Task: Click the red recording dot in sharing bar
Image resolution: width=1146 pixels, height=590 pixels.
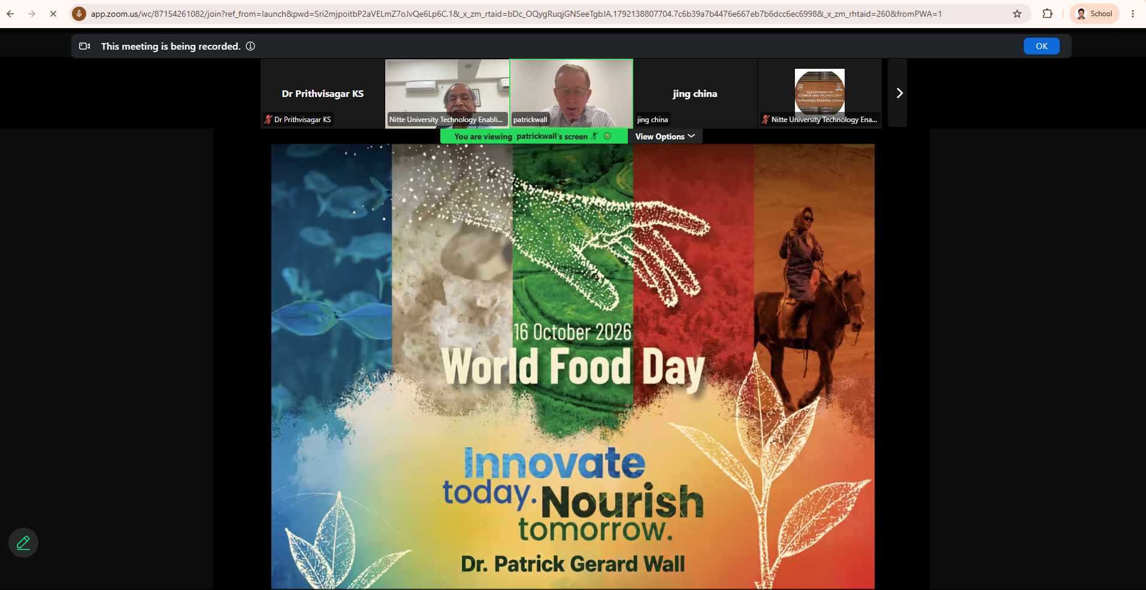Action: (x=607, y=136)
